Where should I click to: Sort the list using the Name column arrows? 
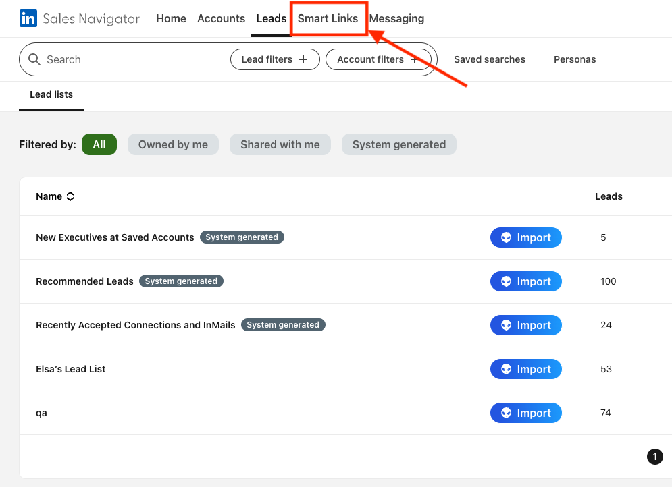coord(71,196)
